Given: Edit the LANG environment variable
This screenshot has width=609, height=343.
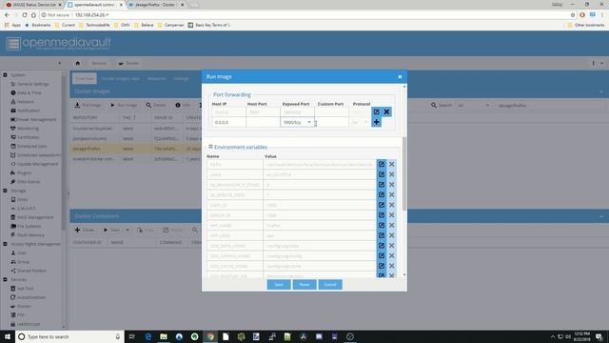Looking at the screenshot, I should 382,174.
